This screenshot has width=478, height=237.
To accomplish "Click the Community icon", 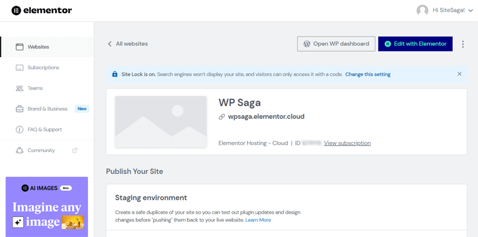I will (19, 150).
